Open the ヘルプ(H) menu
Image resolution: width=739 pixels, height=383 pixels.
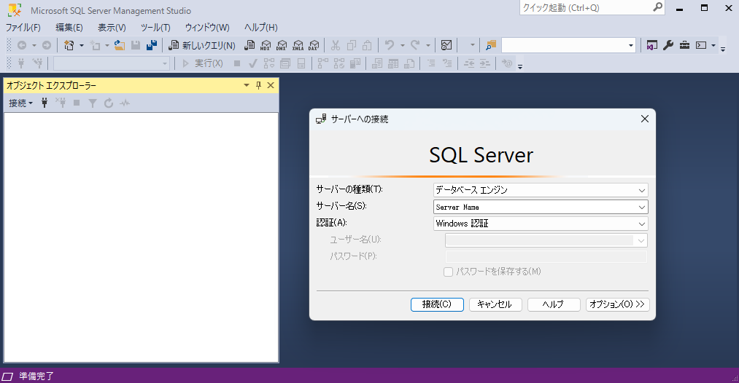click(260, 27)
